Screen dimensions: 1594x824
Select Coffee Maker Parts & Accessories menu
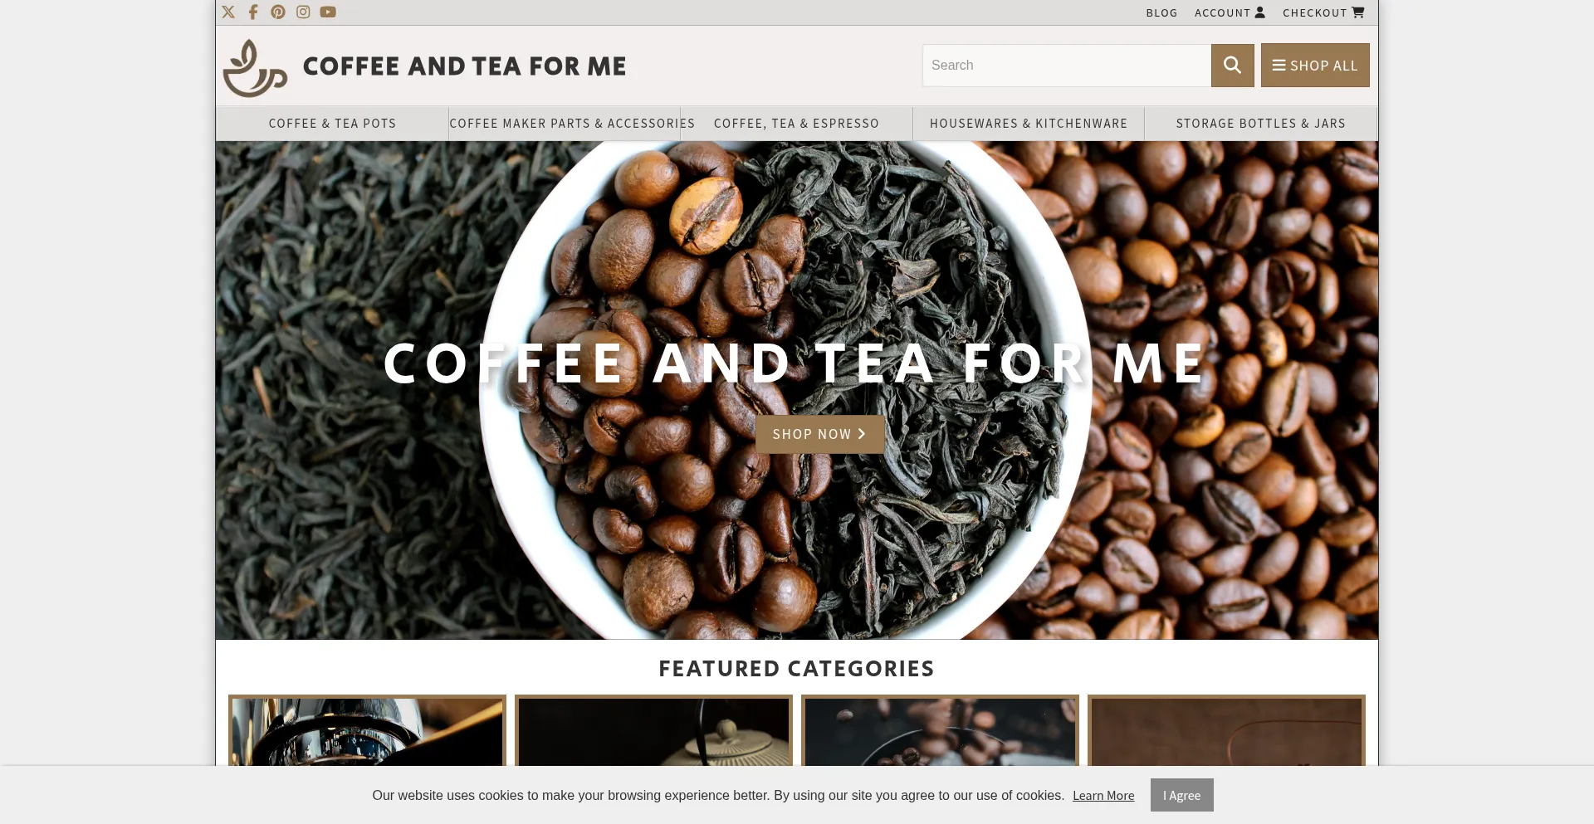(572, 124)
